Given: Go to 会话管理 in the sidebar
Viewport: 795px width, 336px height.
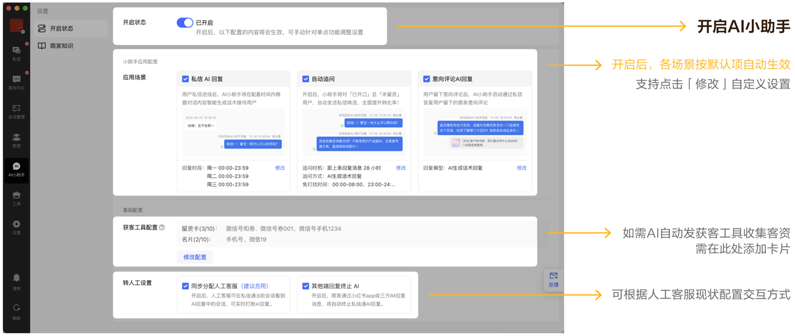Looking at the screenshot, I should point(16,111).
